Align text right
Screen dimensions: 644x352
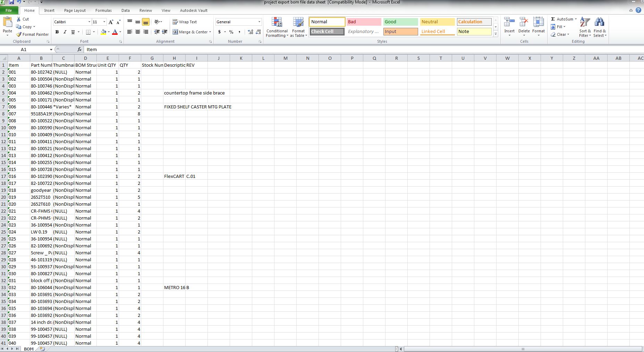(x=146, y=32)
